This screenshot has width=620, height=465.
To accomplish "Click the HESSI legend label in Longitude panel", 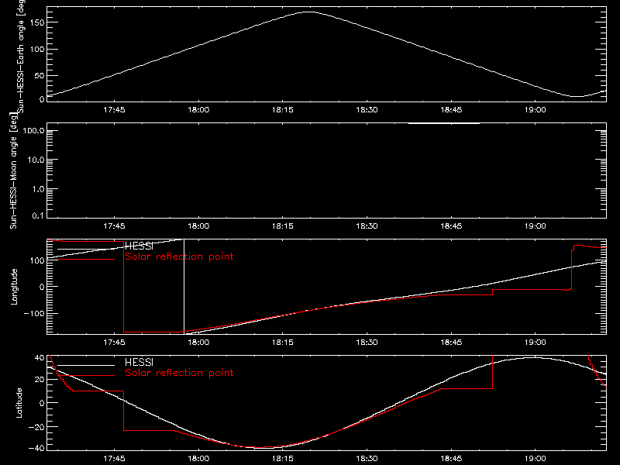I will click(x=139, y=246).
